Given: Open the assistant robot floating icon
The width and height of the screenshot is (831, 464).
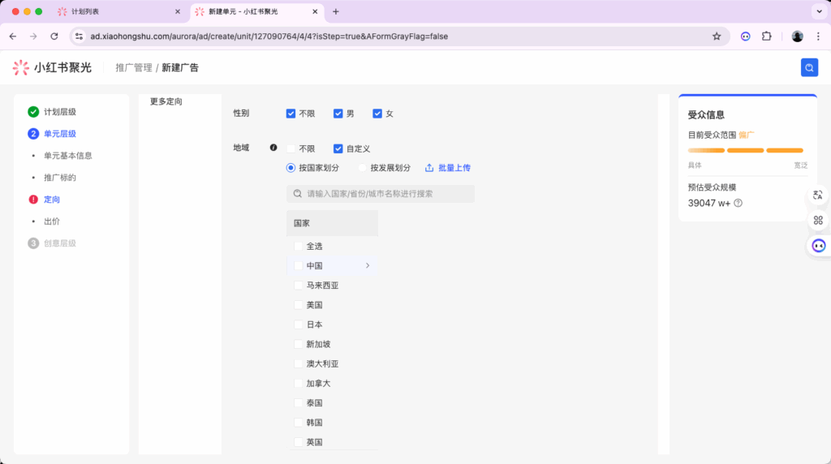Looking at the screenshot, I should click(818, 245).
